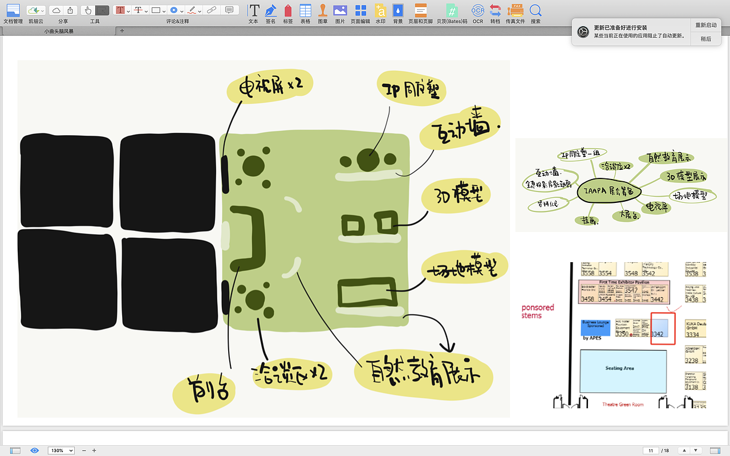Click the exhibition floor plan image
Viewport: 730px width, 456px height.
[x=614, y=335]
